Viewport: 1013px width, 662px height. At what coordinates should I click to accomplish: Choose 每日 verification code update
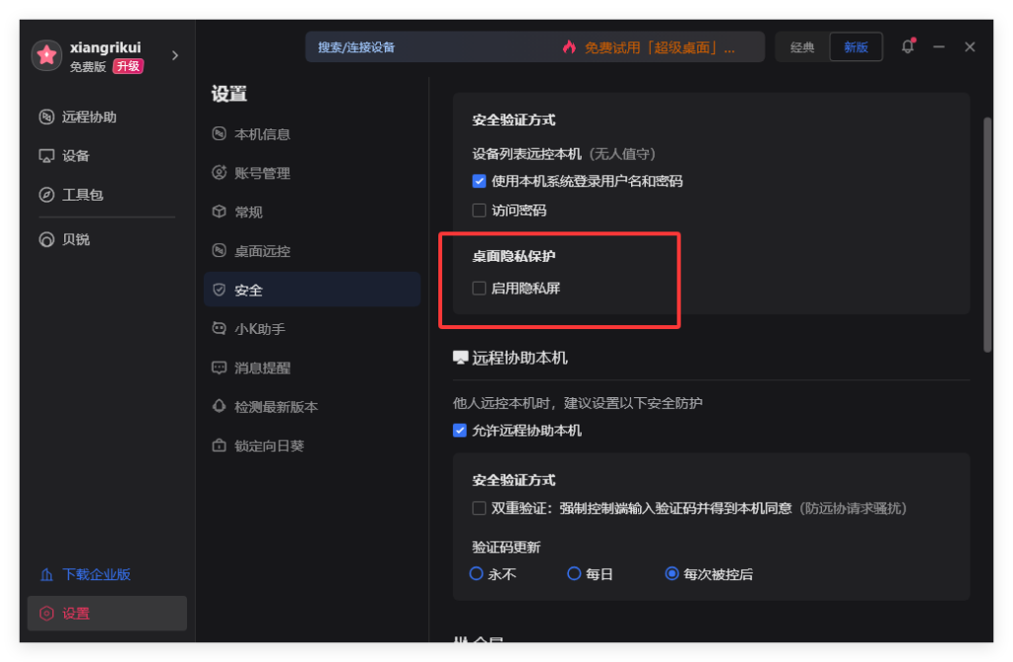coord(574,573)
